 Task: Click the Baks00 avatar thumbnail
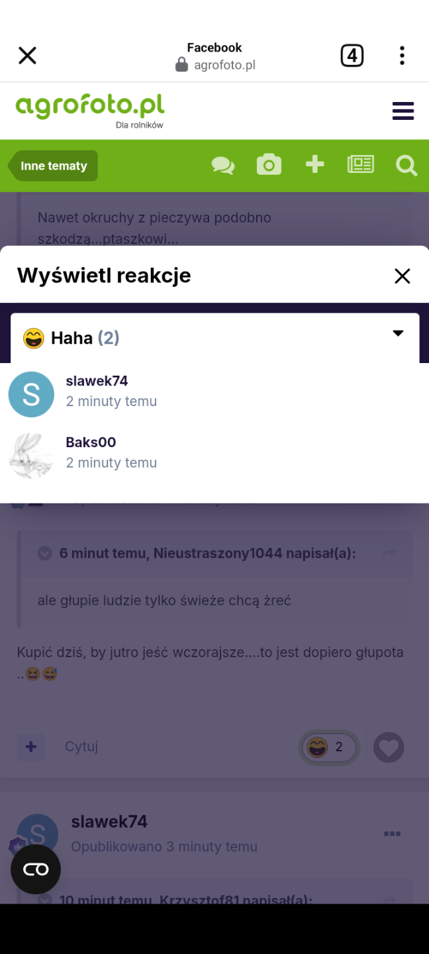click(x=31, y=455)
